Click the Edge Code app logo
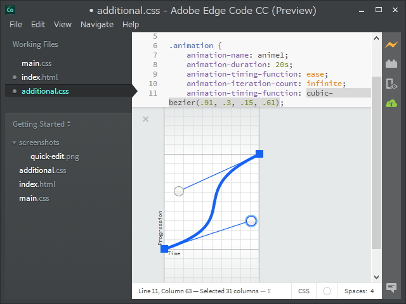 10,10
